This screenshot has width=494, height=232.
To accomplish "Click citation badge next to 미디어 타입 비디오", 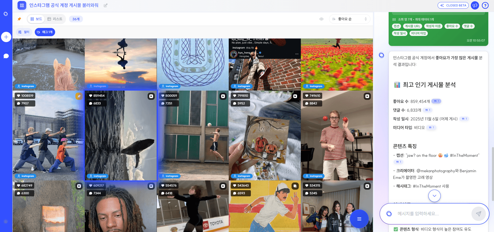I will (431, 127).
